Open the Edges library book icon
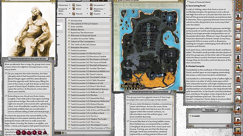The height and width of the screenshot is (136, 243). [74, 5]
